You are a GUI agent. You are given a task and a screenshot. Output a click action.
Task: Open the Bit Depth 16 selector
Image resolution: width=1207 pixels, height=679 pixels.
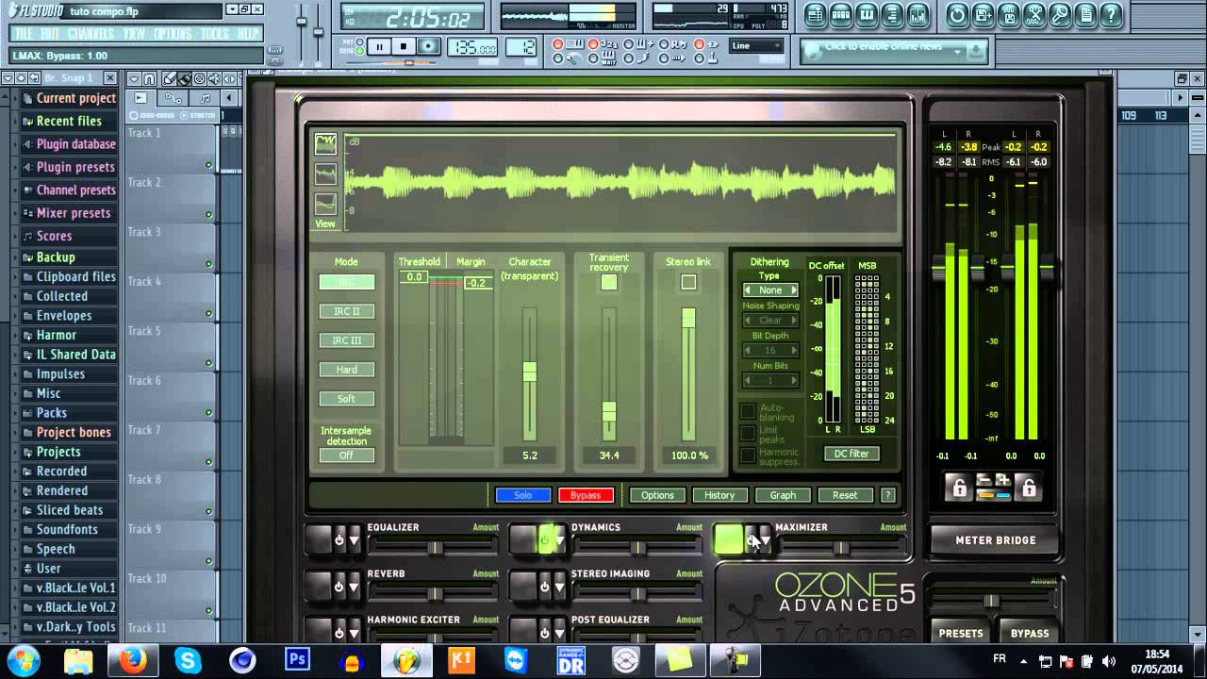click(x=770, y=351)
